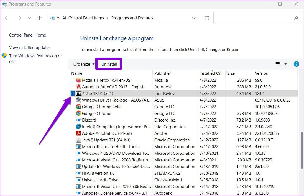The width and height of the screenshot is (304, 196).
Task: Click the Windows 7 USB/DVD Download Tool icon
Action: (78, 153)
